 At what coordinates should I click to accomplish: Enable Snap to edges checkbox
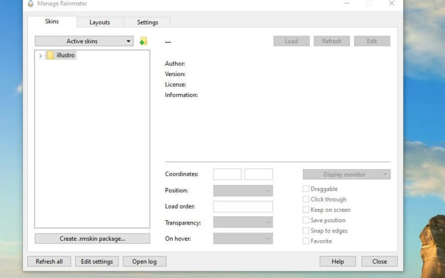(x=306, y=231)
